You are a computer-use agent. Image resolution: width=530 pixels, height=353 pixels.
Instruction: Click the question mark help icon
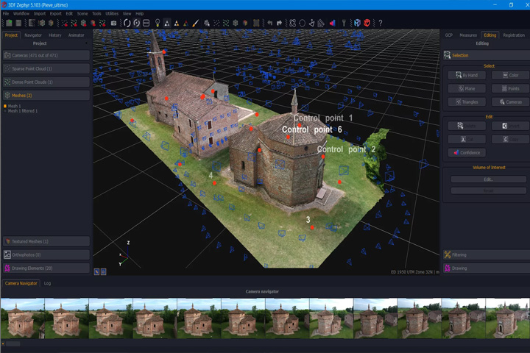coord(381,23)
